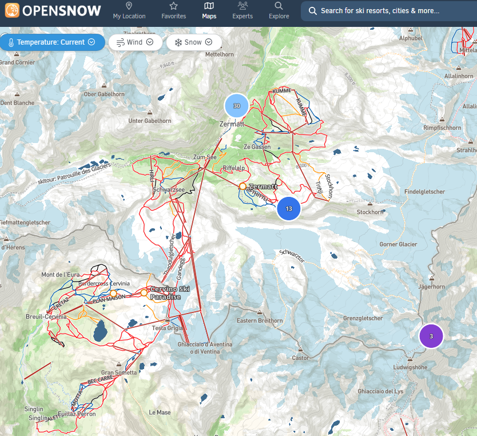Click the wind icon in Wind pill
Screen dimensions: 477x436
click(120, 42)
